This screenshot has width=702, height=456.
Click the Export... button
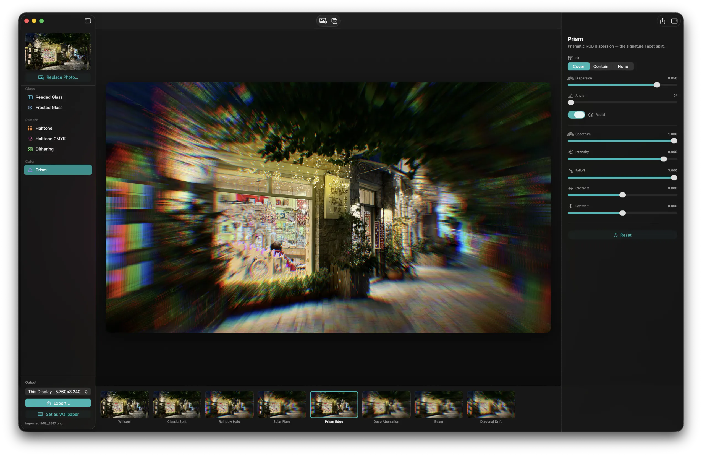(58, 403)
